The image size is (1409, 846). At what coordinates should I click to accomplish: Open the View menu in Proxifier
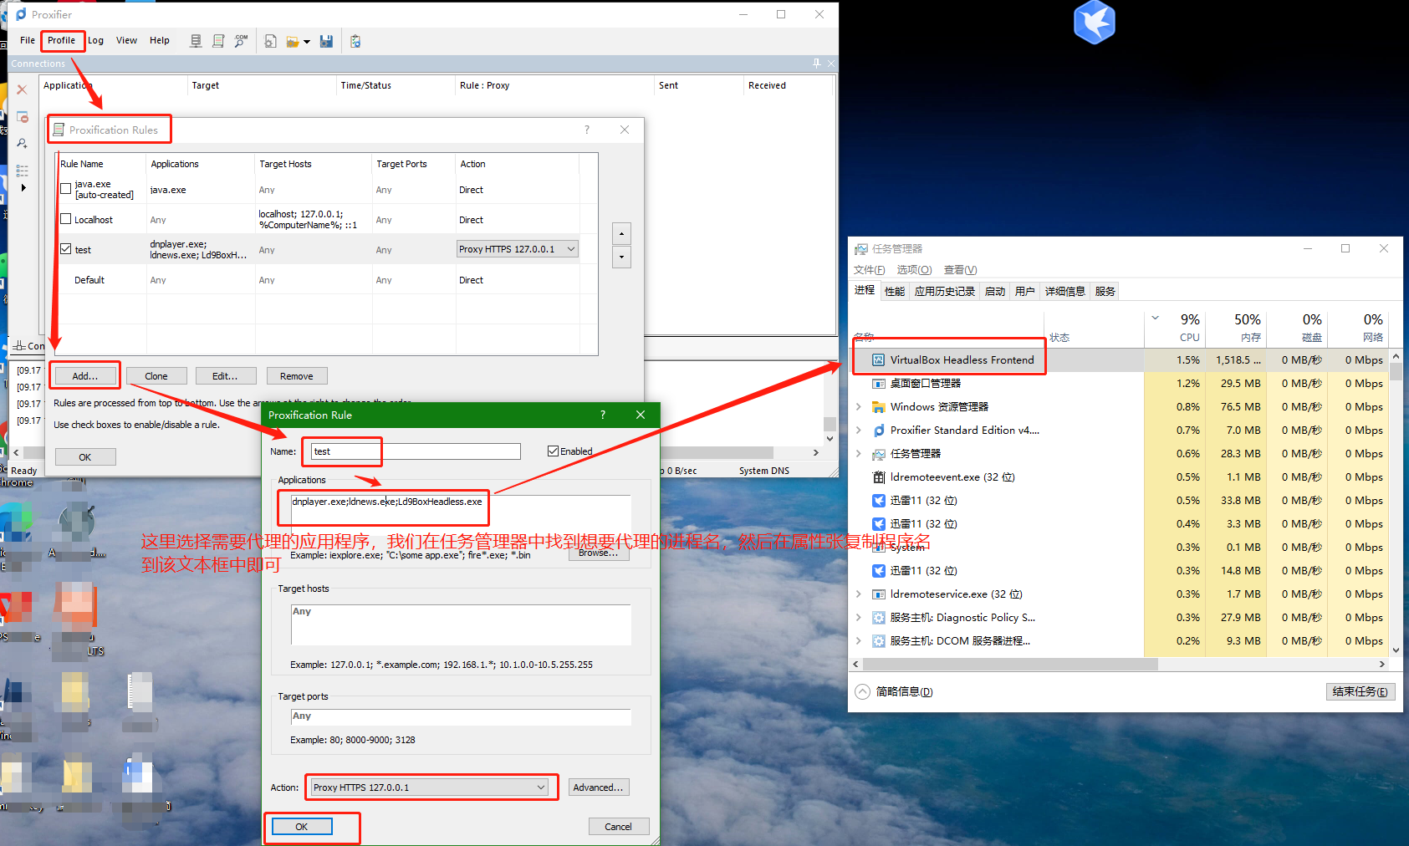pos(126,40)
